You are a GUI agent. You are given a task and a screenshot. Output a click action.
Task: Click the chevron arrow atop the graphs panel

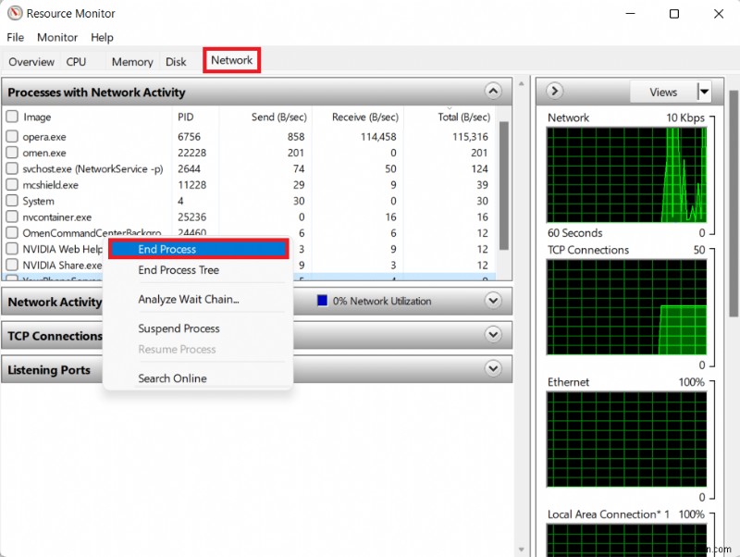(553, 92)
